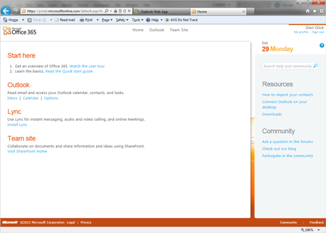Click the Microsoft logo in footer

pos(10,222)
